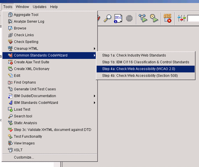Viewport: 199px width, 167px height.
Task: Click the AJAX record toolbar icon
Action: tap(168, 18)
